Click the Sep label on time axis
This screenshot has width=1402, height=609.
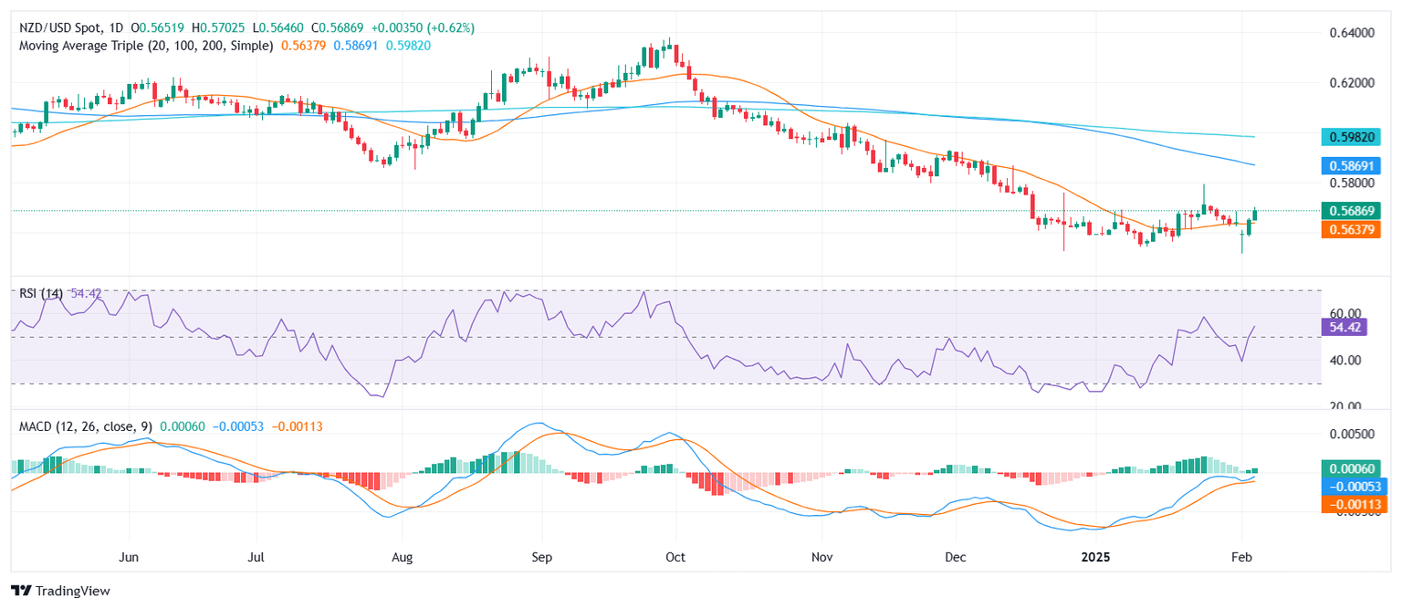coord(542,556)
